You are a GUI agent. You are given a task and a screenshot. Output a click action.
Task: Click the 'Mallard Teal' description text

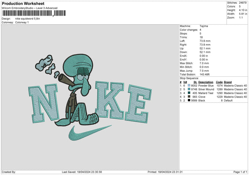(x=206, y=93)
